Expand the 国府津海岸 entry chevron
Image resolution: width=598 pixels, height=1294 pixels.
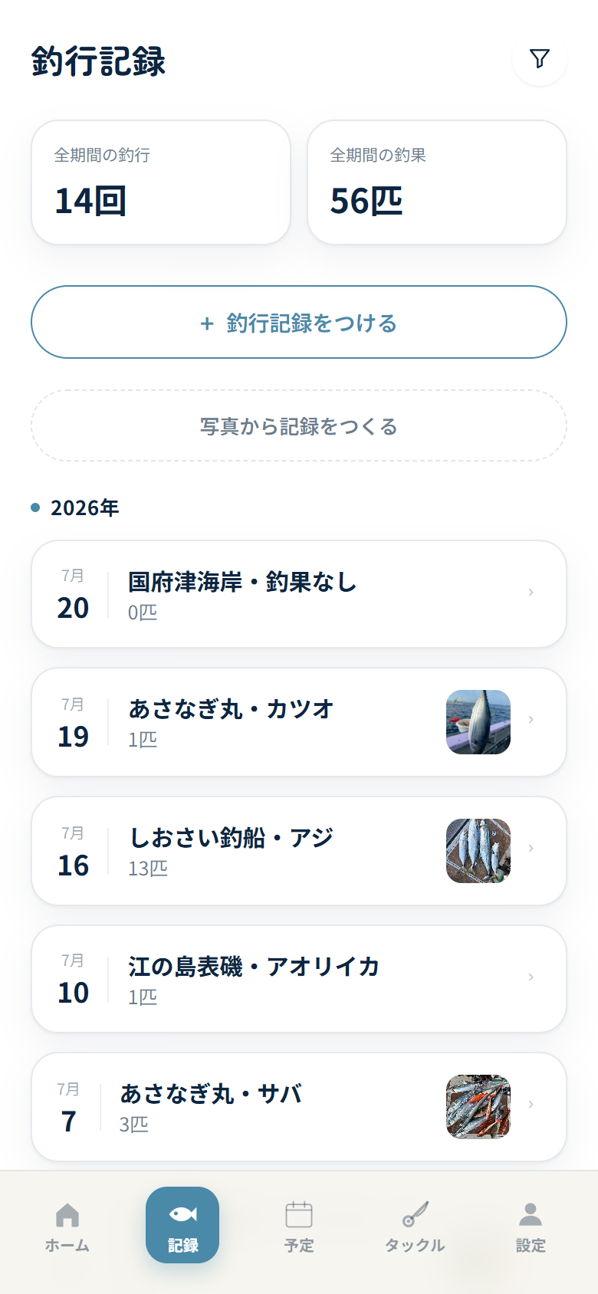point(531,593)
